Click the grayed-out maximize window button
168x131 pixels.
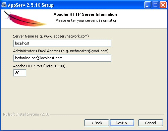[x=155, y=5]
